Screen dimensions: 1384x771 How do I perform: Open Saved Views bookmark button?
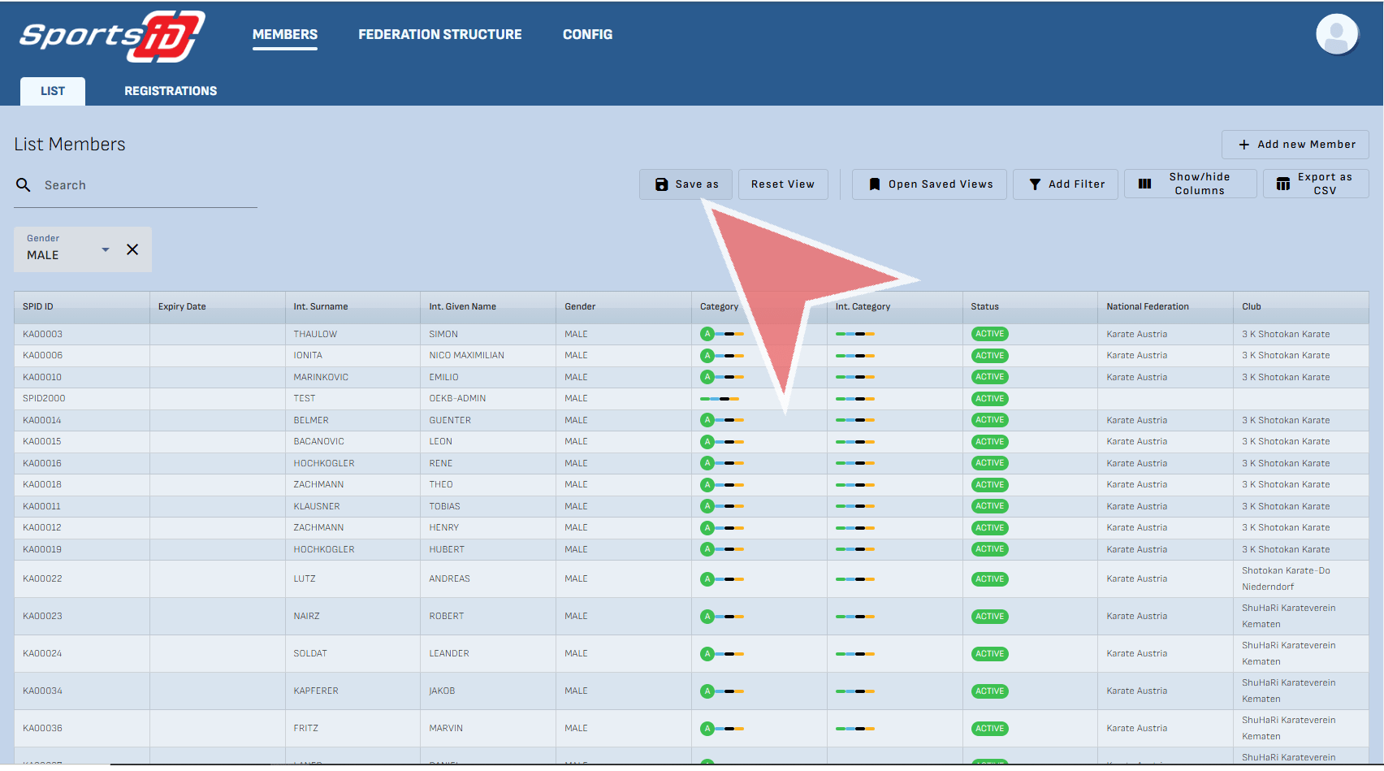929,184
